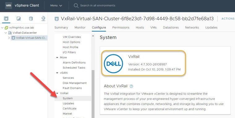Select VxRail-Datacenter in the tree
The width and height of the screenshot is (235, 118).
[25, 33]
